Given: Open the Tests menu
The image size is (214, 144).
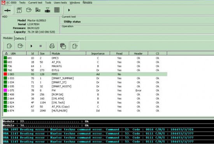Looking at the screenshot, I should (x=22, y=3).
